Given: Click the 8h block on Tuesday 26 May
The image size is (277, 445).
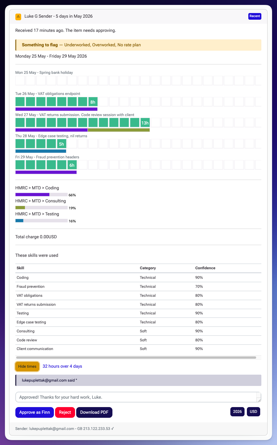Looking at the screenshot, I should (x=93, y=102).
